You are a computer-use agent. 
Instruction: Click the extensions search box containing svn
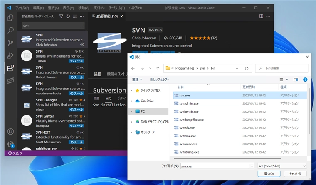[53, 26]
